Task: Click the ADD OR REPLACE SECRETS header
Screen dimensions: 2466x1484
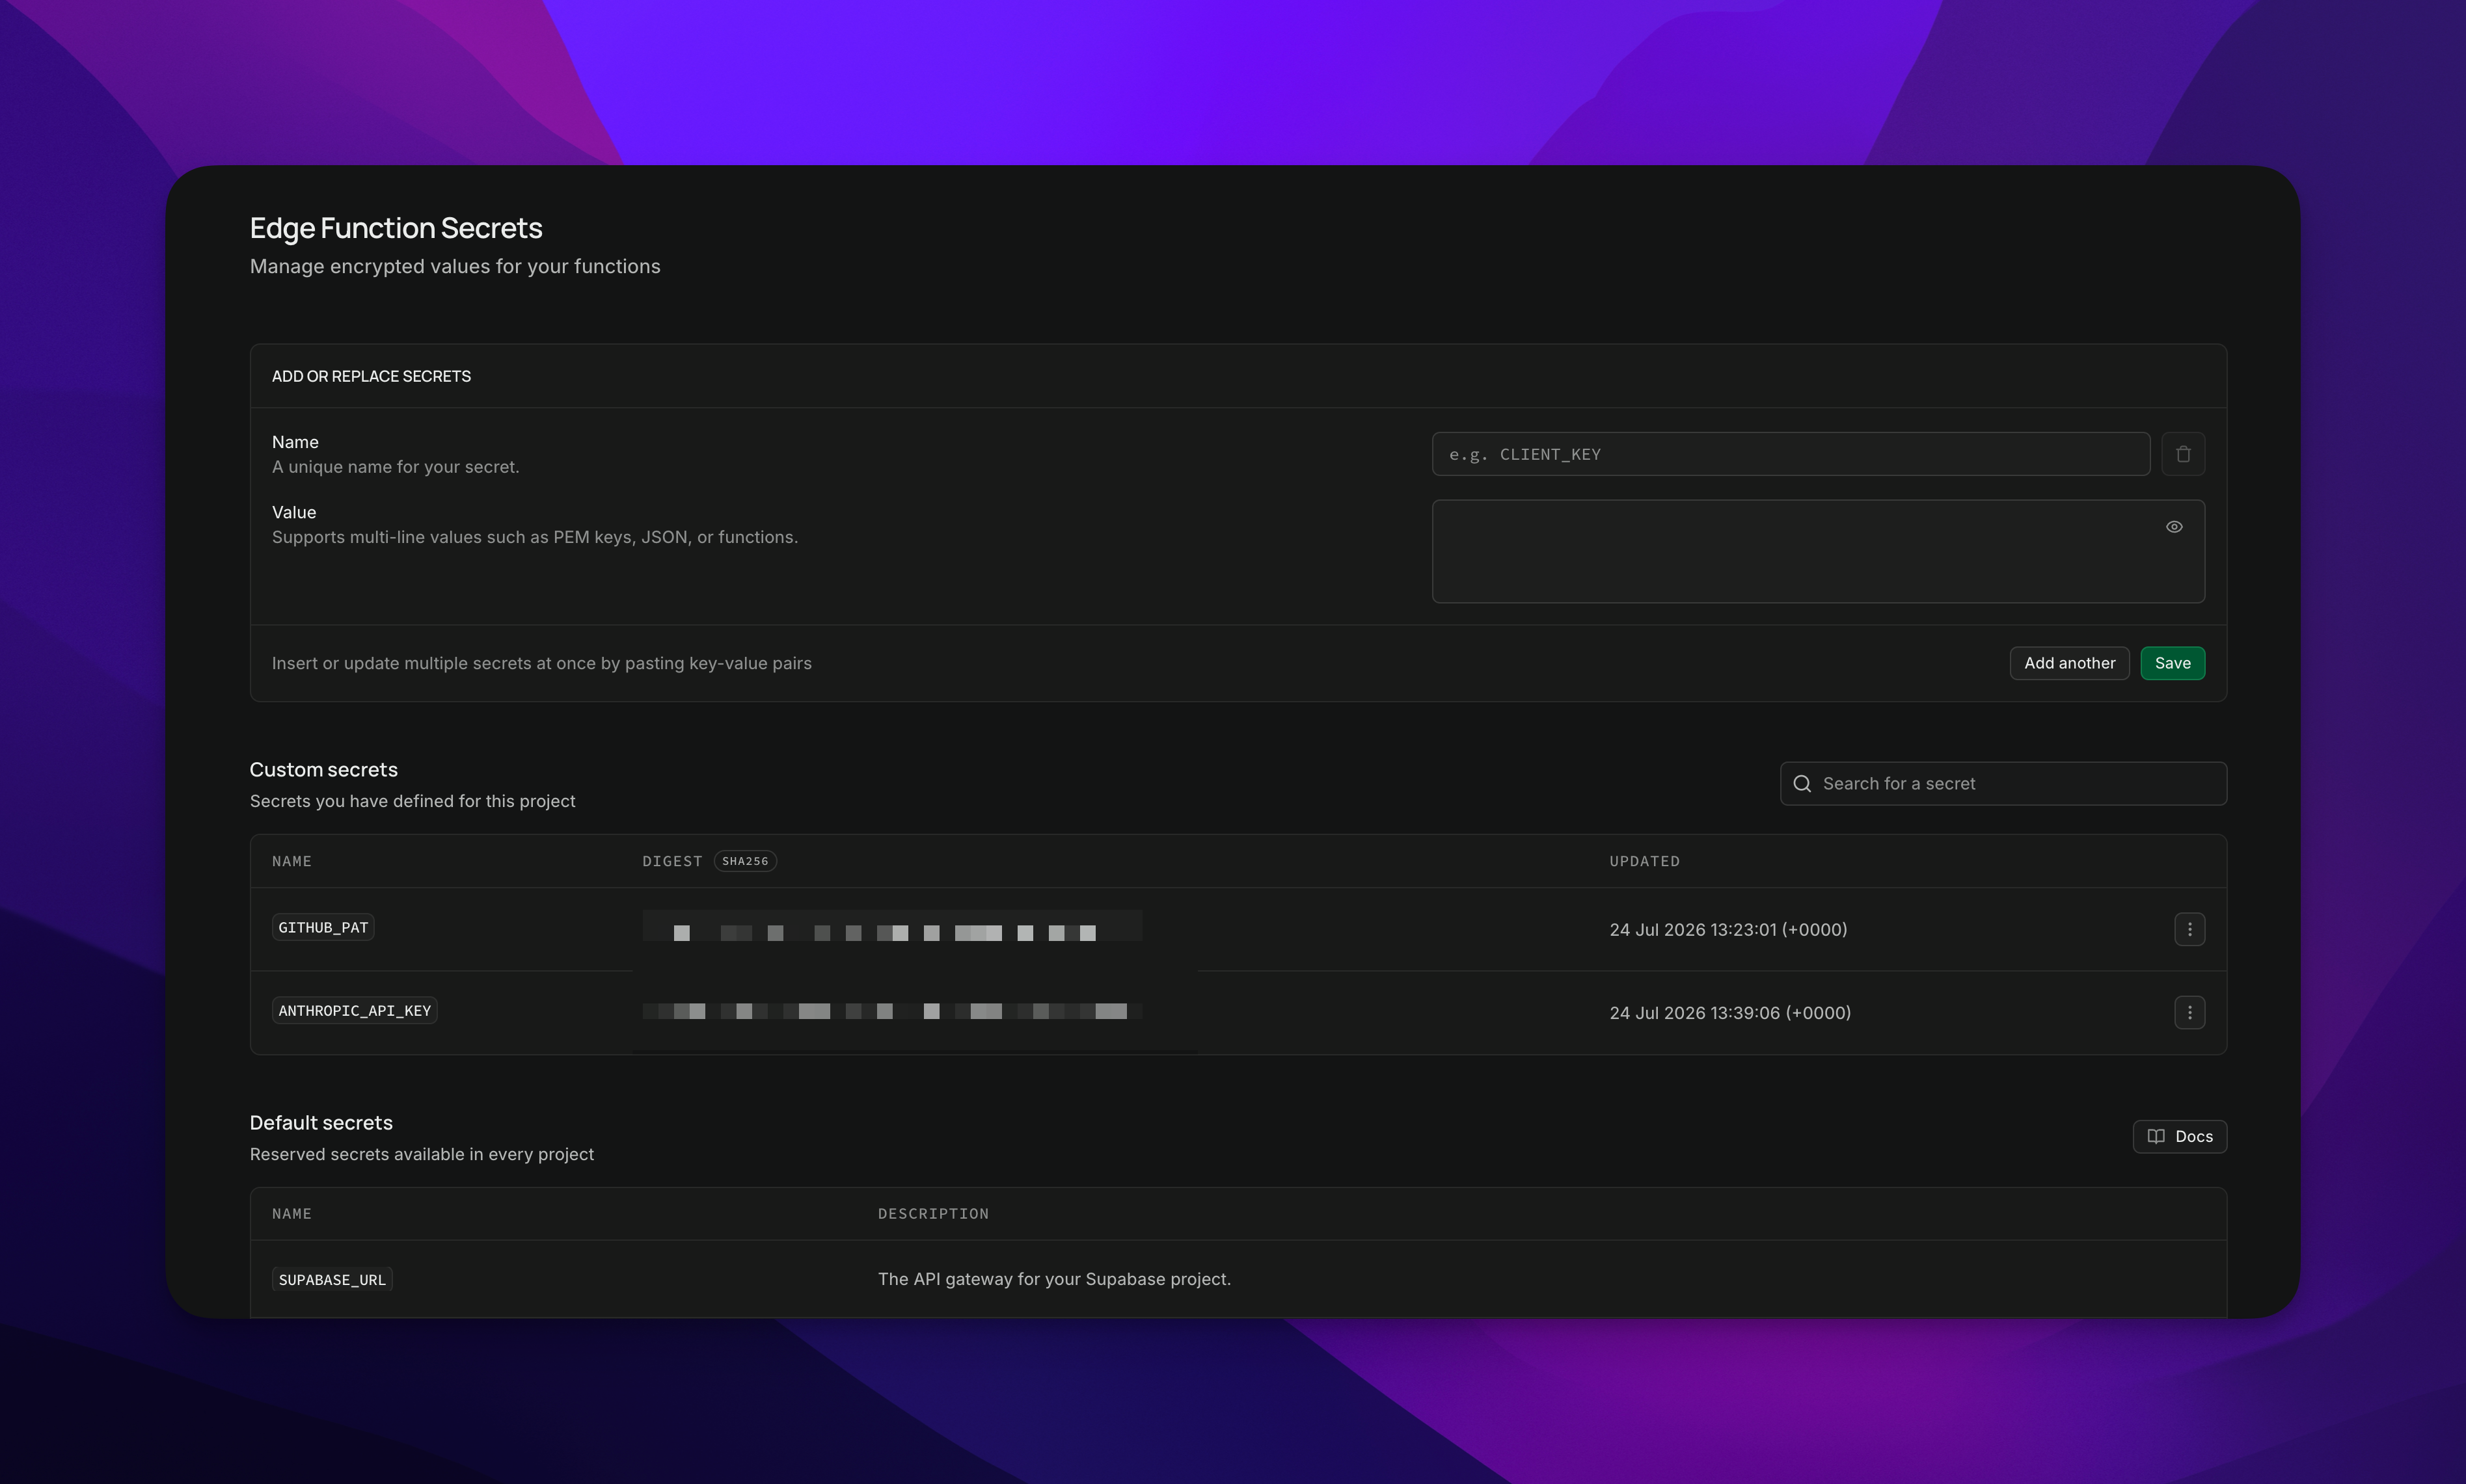Action: click(x=371, y=376)
